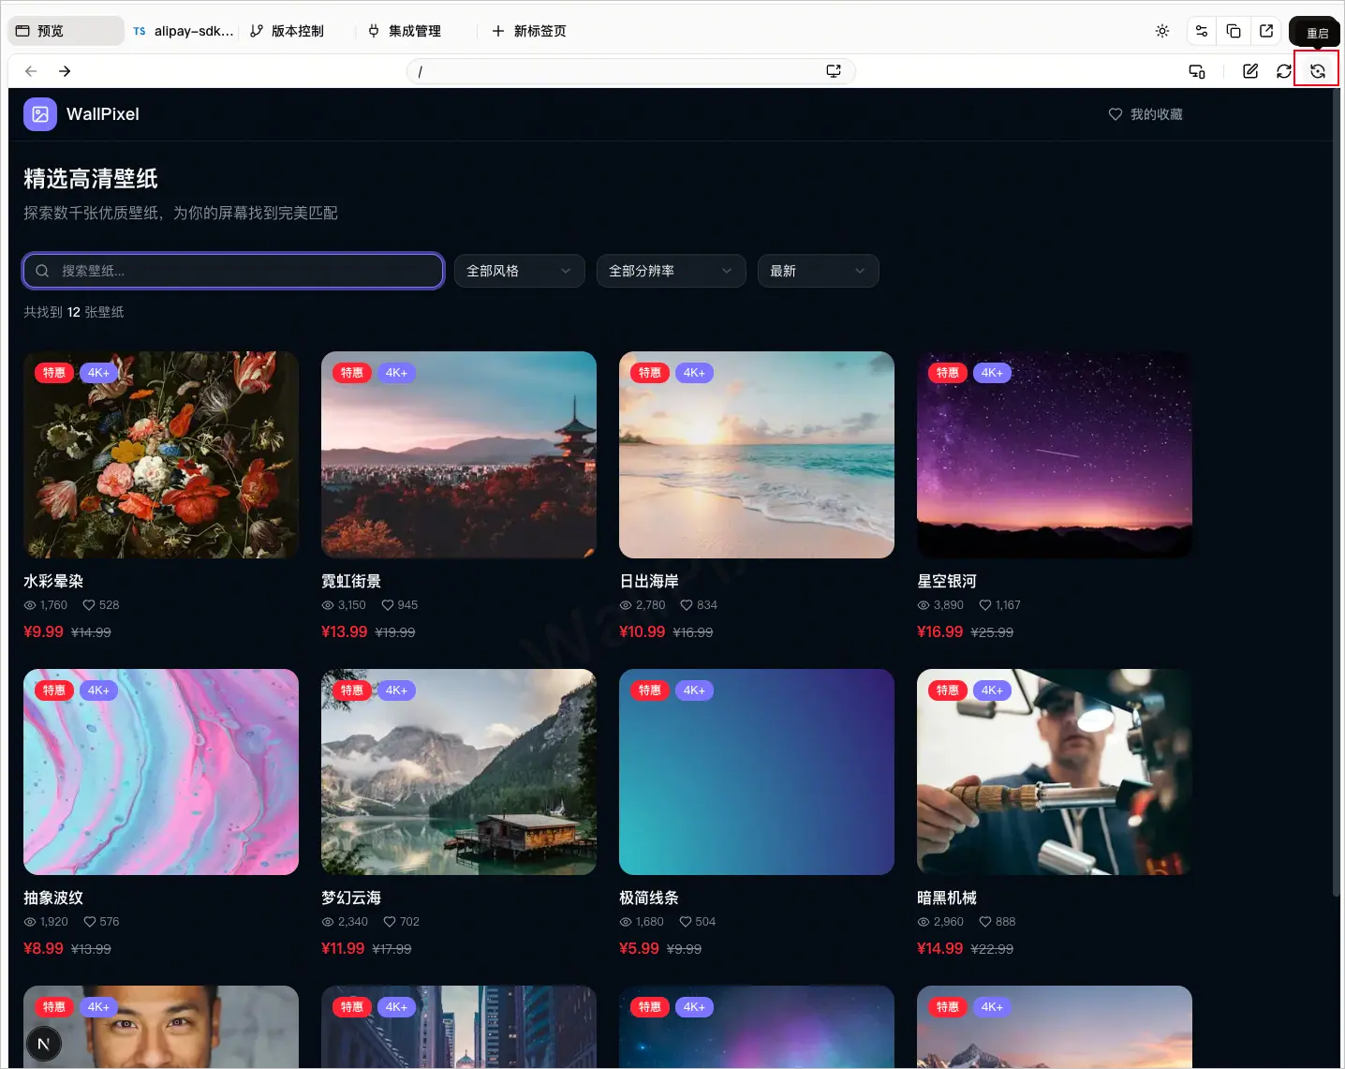Click the 抽象波纹 wallpaper title
The image size is (1345, 1069).
click(x=53, y=898)
